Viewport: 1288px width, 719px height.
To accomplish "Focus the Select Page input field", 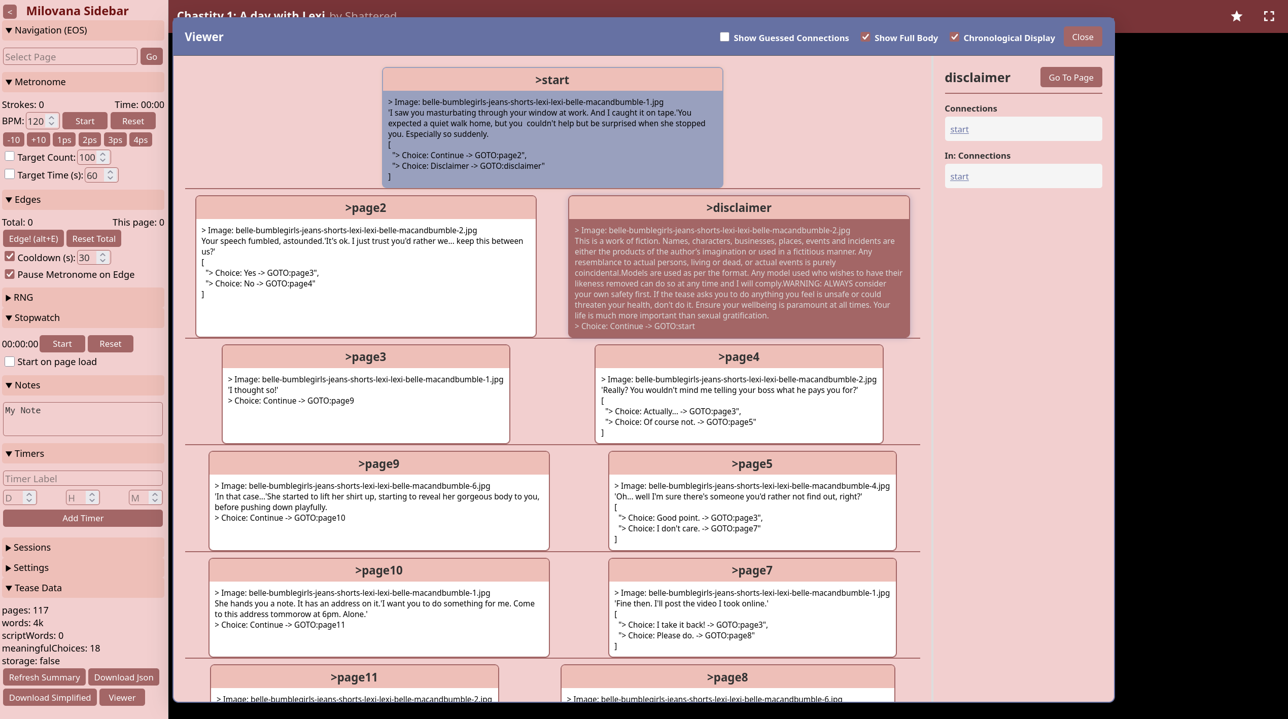I will [71, 57].
